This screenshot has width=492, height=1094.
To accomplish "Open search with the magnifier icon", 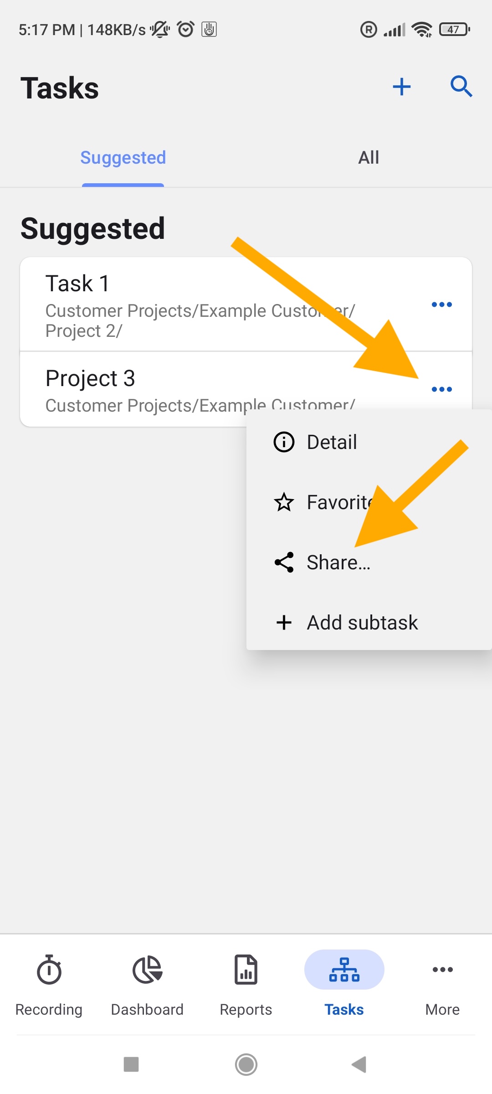I will click(461, 87).
